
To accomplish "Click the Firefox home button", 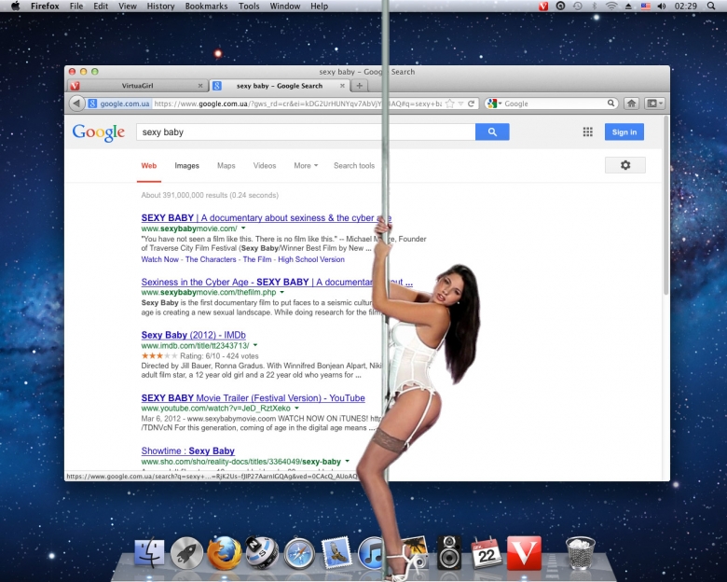I will click(631, 104).
